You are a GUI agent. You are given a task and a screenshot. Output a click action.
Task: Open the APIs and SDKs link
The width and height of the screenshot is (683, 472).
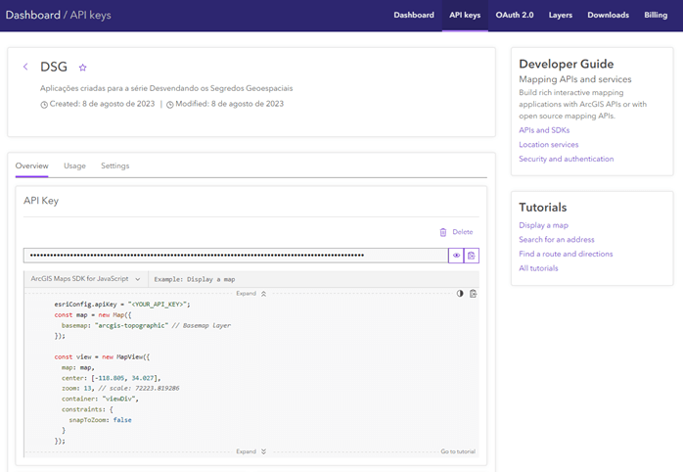click(544, 129)
